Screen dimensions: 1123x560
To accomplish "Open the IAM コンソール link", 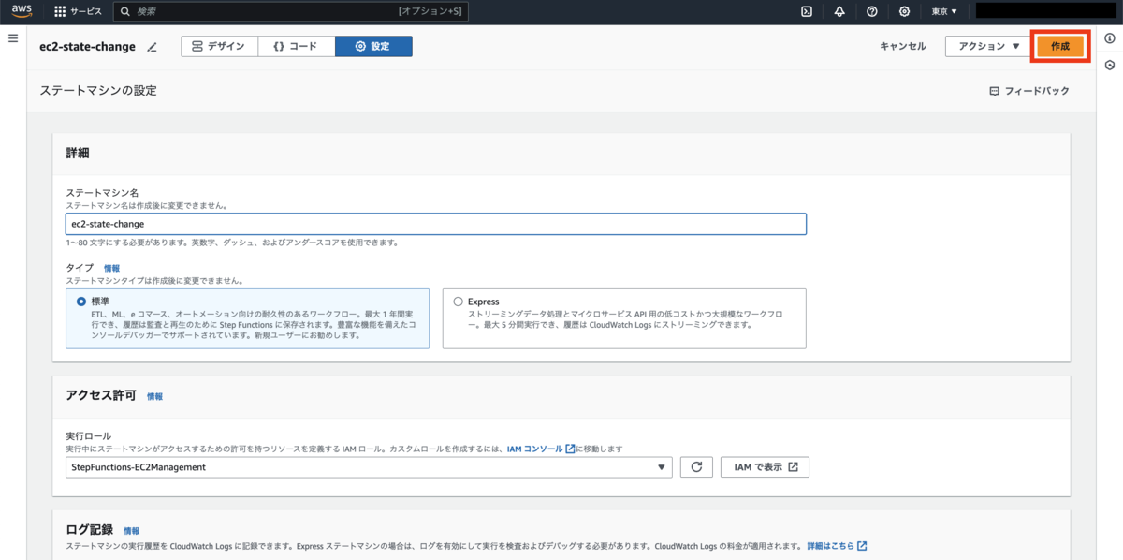I will coord(541,449).
